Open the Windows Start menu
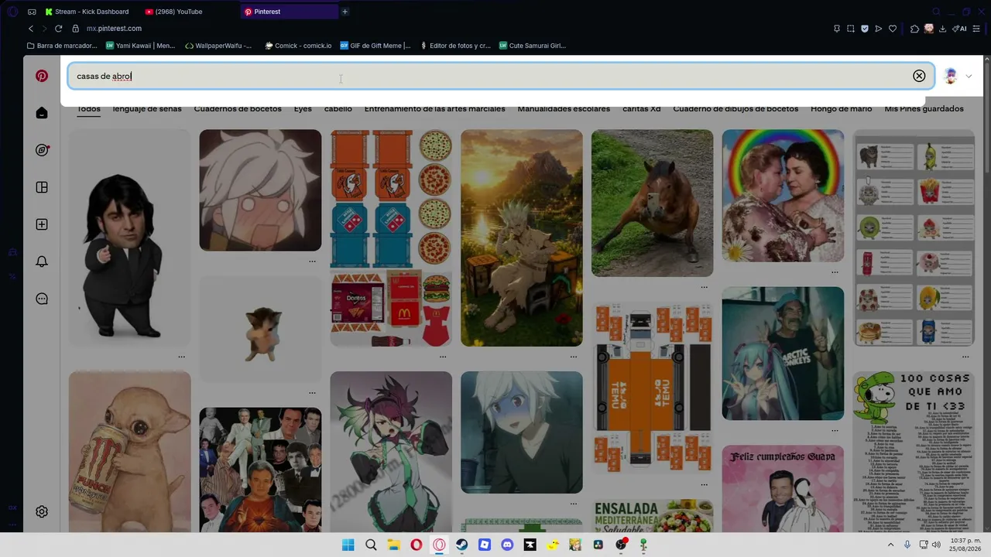The image size is (991, 557). 348,545
